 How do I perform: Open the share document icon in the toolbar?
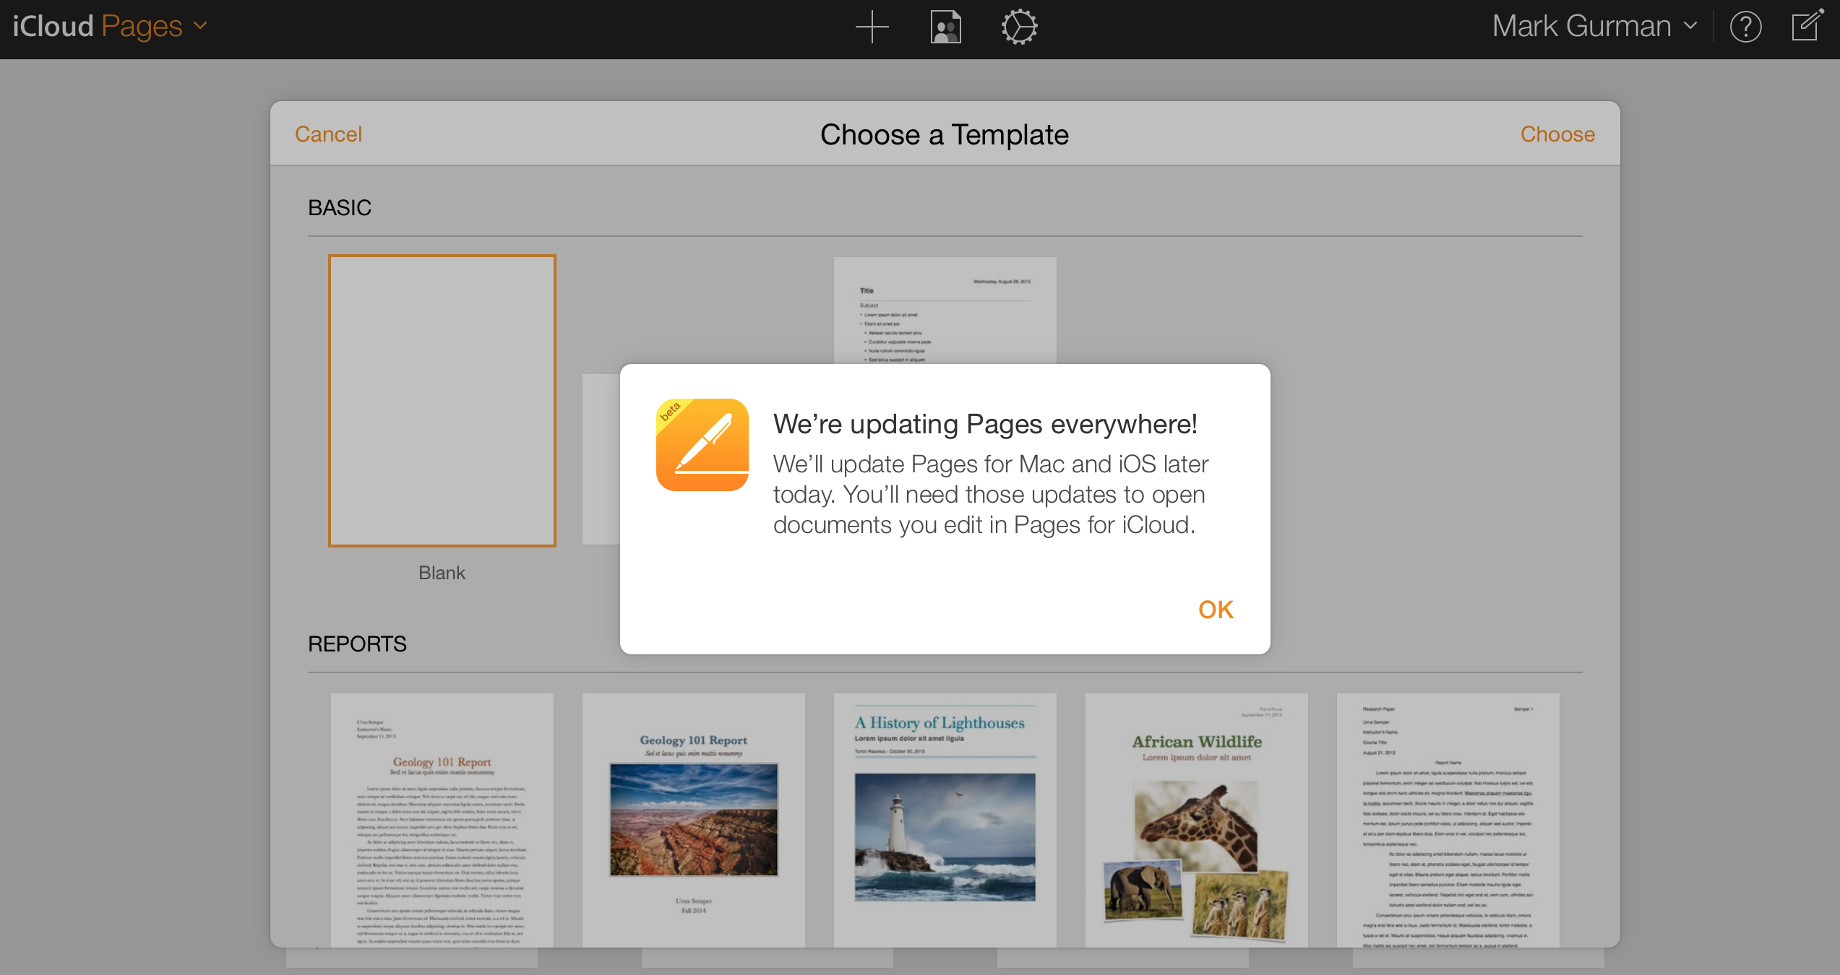945,27
